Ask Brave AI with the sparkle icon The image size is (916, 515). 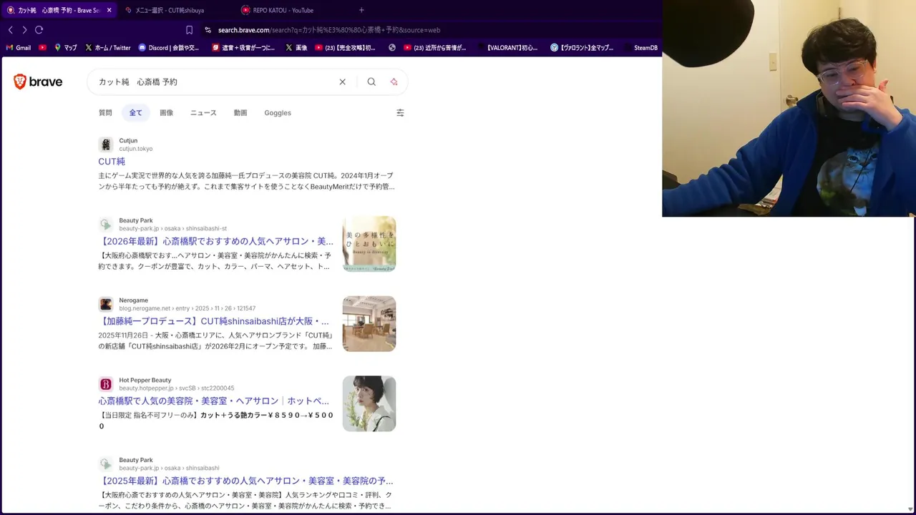pos(394,82)
